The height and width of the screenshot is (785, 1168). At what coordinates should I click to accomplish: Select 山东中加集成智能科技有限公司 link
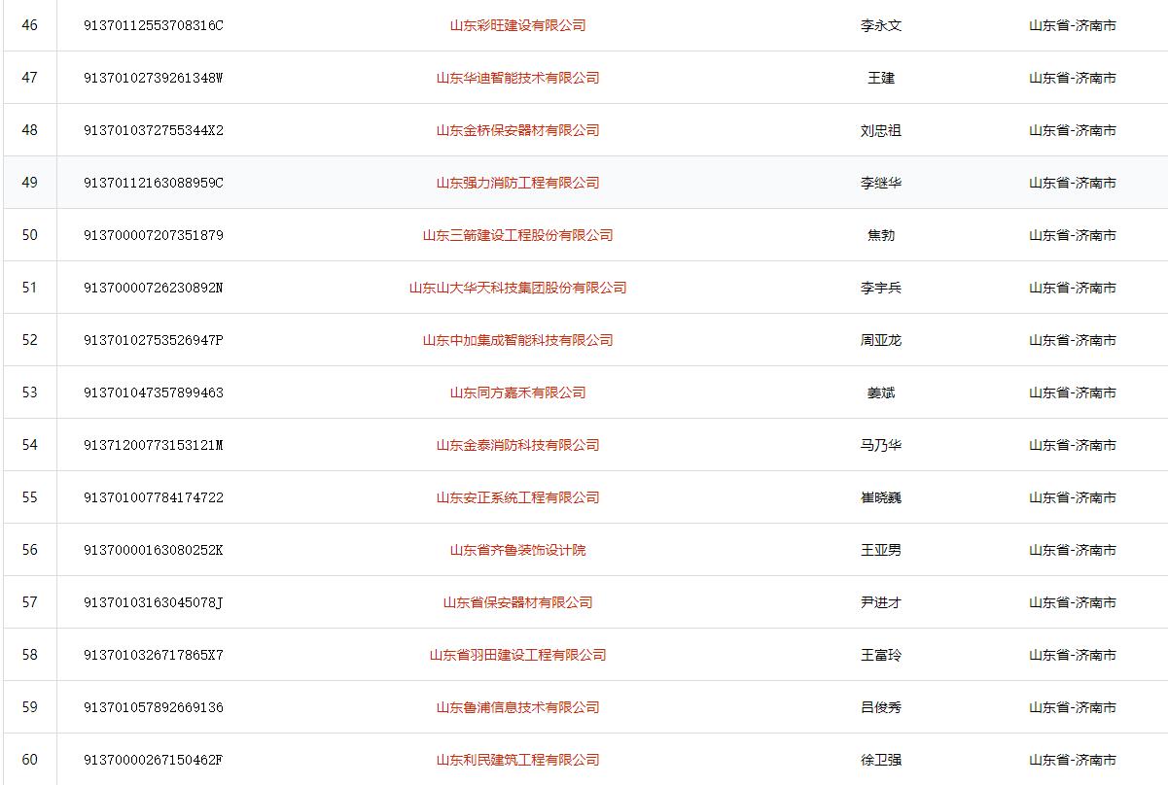(517, 340)
